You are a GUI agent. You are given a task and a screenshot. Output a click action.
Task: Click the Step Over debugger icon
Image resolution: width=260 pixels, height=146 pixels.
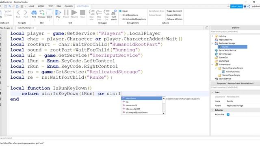pos(99,13)
